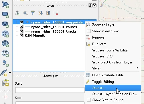Viewport: 144px width, 104px height.
Task: Click the tracks layer green line symbol
Action: click(x=27, y=31)
